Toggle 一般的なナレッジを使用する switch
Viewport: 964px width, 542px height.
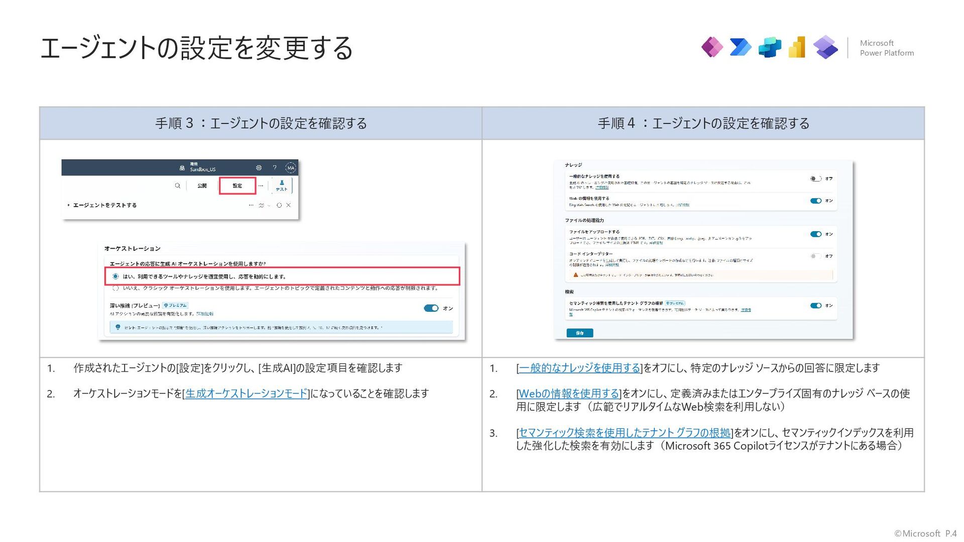(815, 178)
